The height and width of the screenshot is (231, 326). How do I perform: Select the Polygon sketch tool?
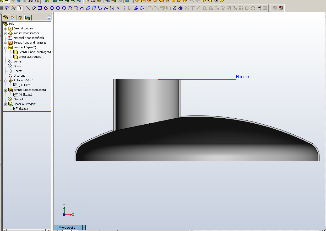coord(52,8)
